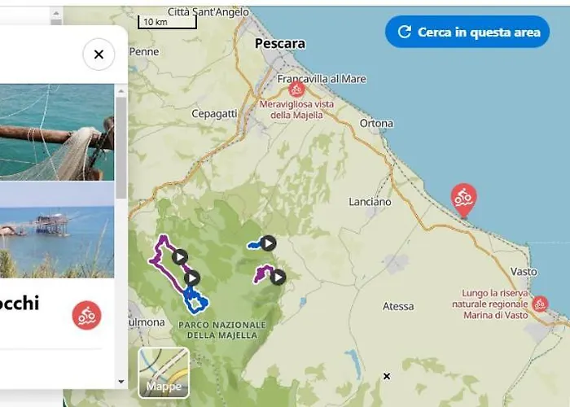This screenshot has width=570, height=407.
Task: Click the Pescara city label on the map
Action: (x=279, y=43)
